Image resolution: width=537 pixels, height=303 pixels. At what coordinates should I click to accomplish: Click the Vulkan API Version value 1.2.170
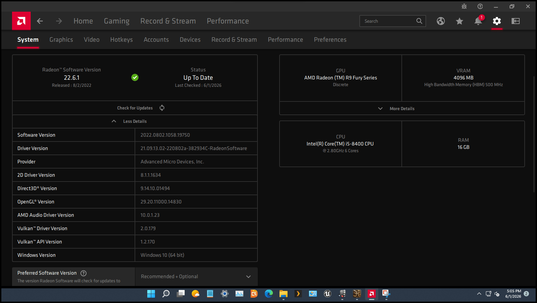point(148,242)
